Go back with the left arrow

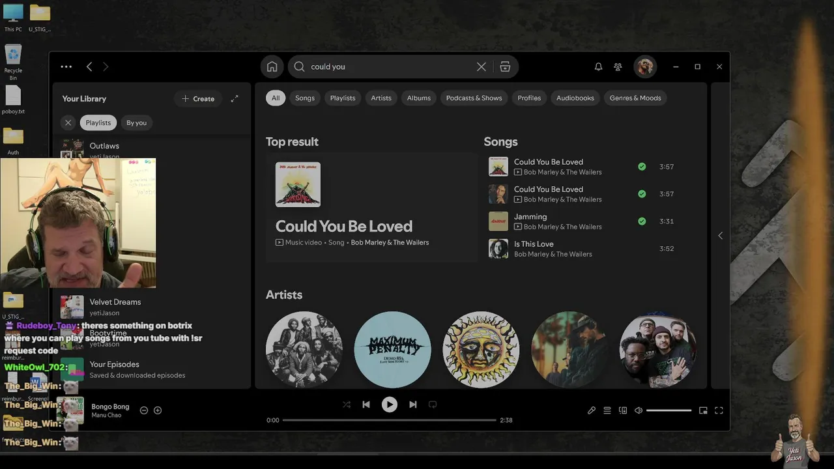click(x=89, y=66)
